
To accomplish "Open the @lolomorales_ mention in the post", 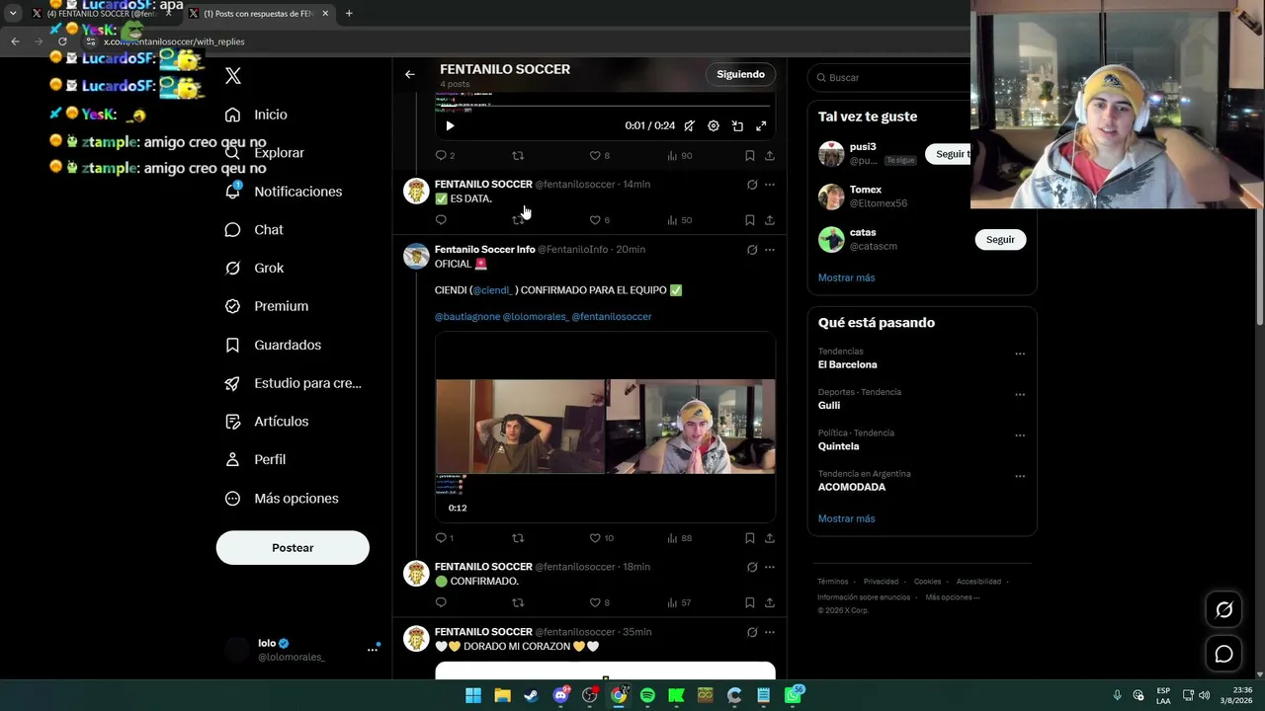I will (536, 317).
